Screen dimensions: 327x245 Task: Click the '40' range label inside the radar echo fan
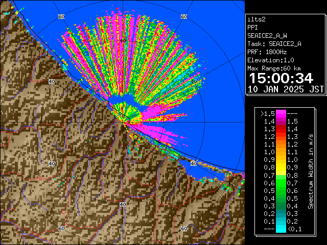(123, 41)
